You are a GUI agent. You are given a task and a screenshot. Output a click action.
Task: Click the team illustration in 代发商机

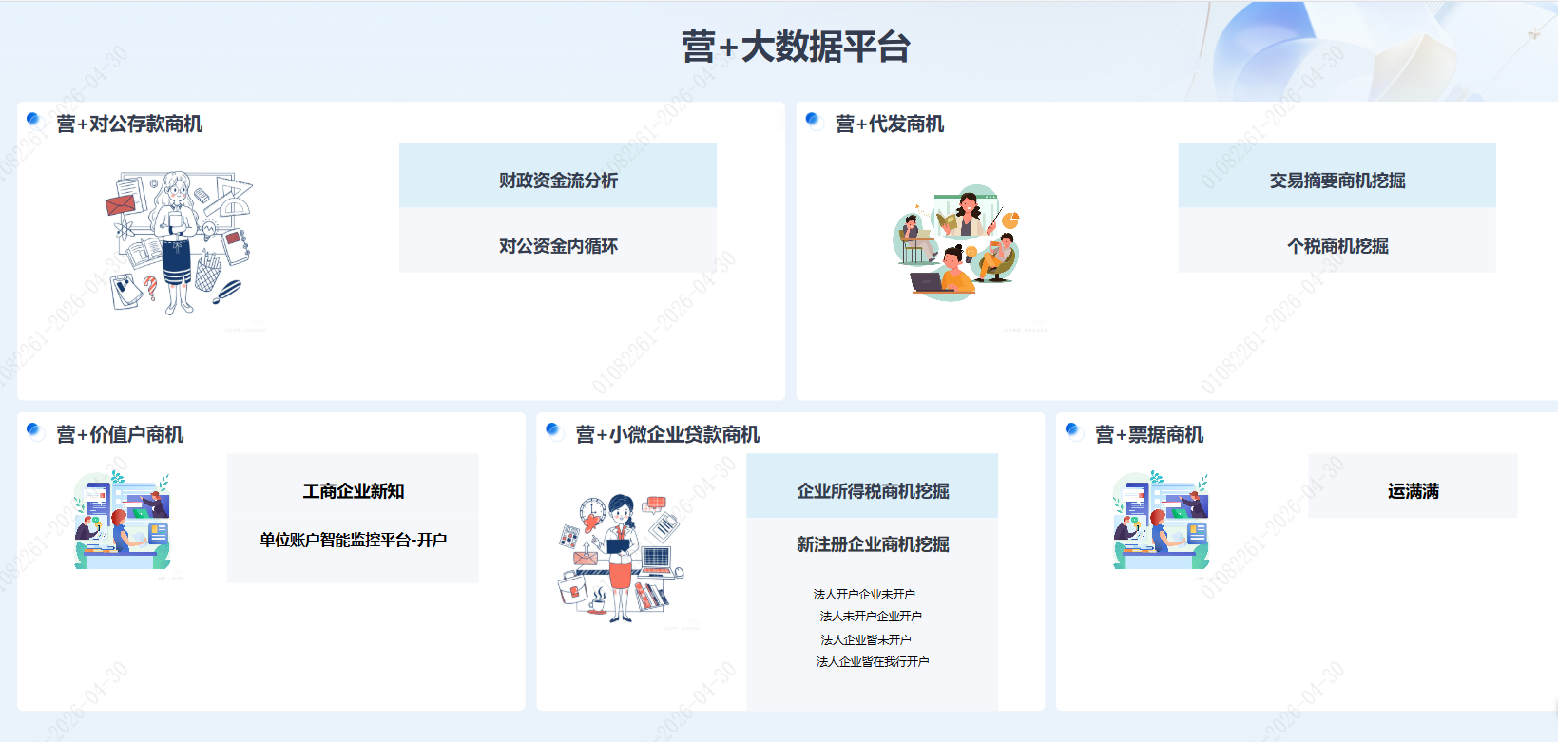(x=957, y=243)
